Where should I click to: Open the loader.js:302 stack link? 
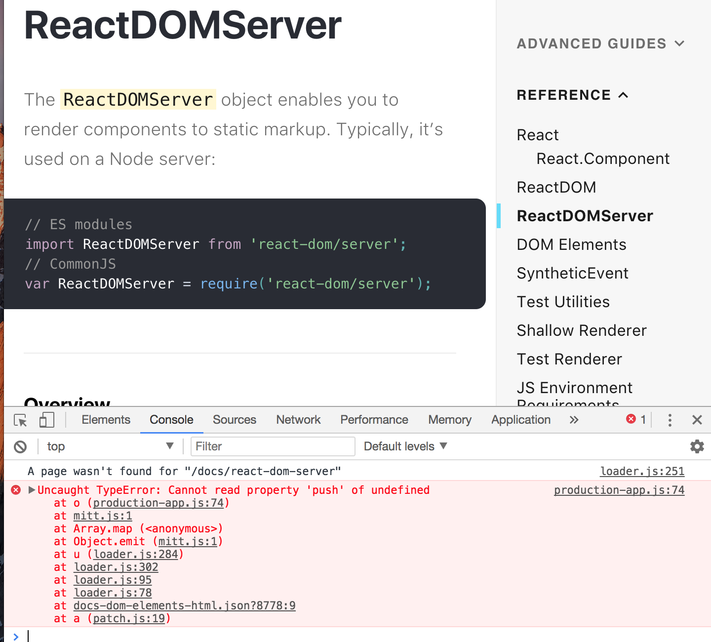coord(116,567)
